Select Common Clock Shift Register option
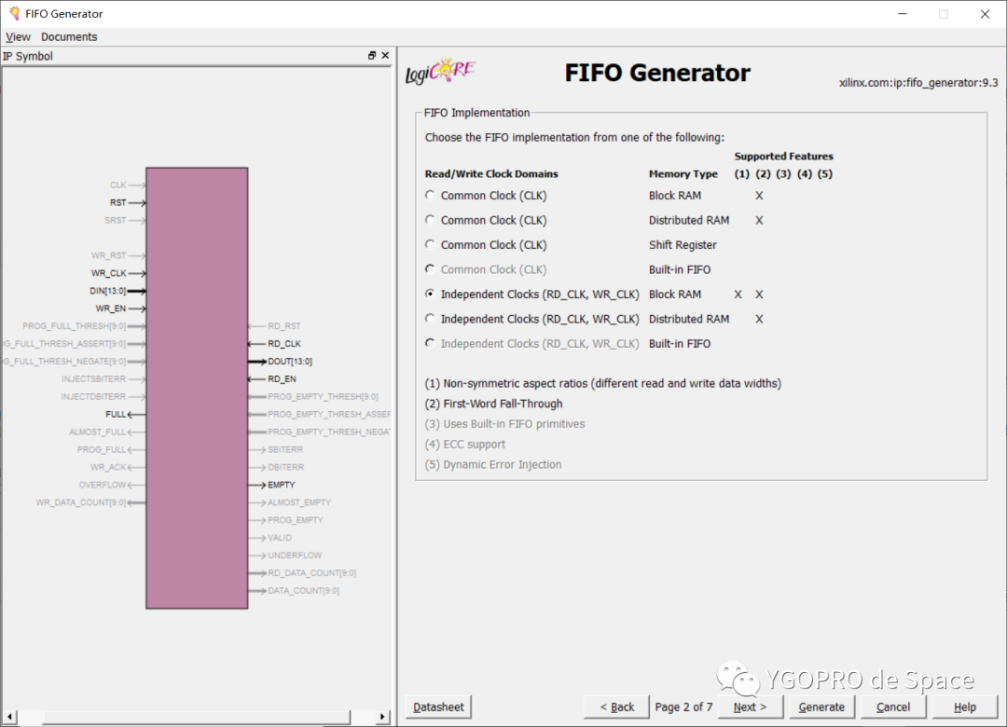The height and width of the screenshot is (727, 1007). (x=430, y=245)
